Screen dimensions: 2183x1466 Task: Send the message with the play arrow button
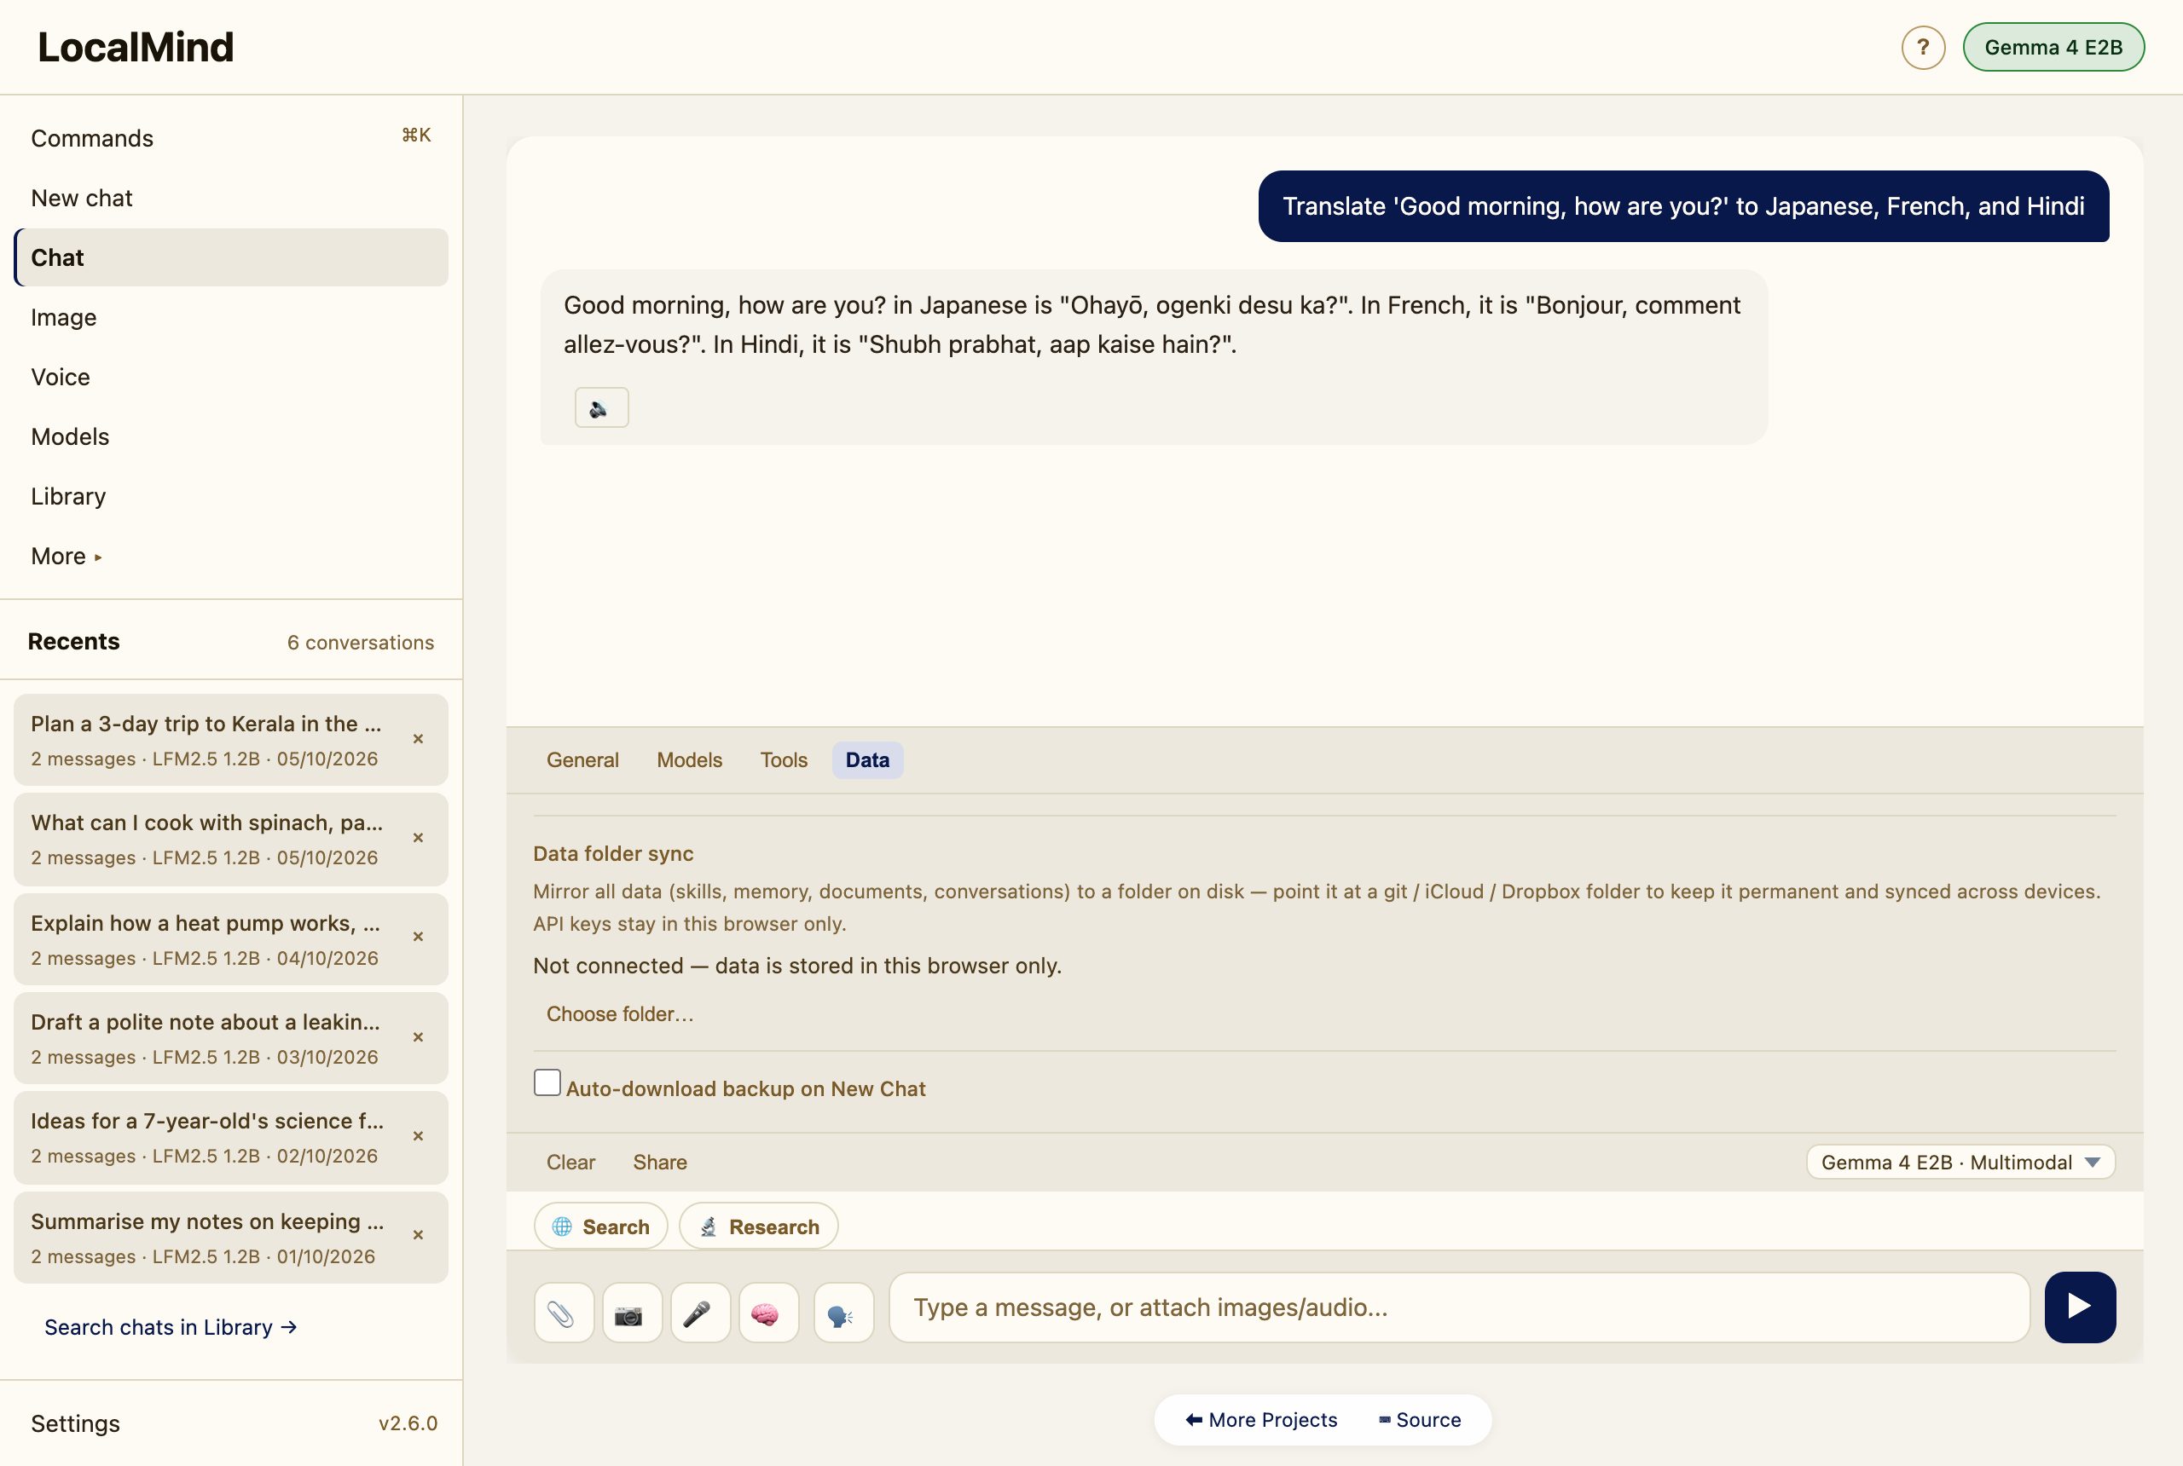click(x=2079, y=1307)
